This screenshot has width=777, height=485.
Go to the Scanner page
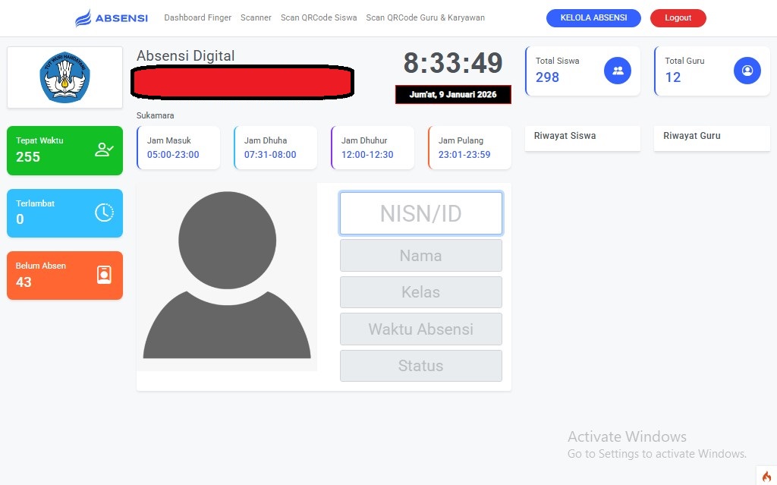pos(256,17)
